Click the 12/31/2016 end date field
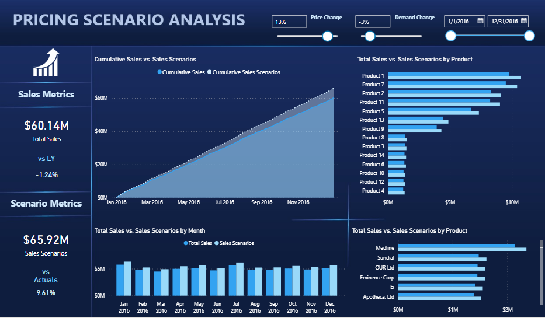545x318 pixels. (x=503, y=22)
